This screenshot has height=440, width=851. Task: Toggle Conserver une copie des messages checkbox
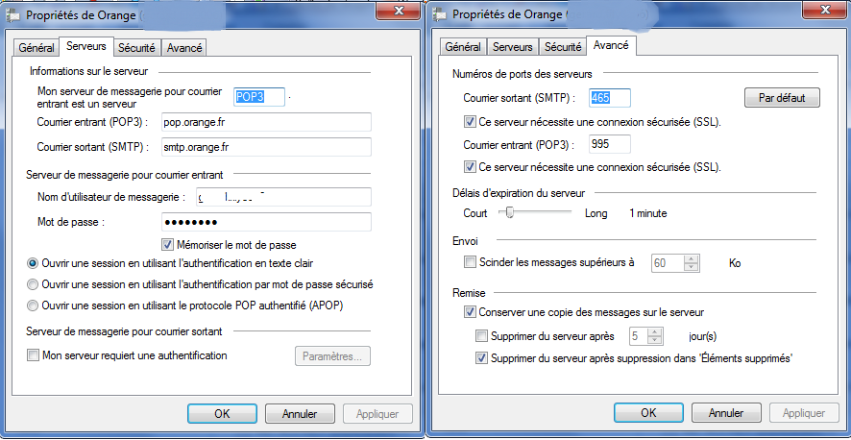(x=470, y=312)
